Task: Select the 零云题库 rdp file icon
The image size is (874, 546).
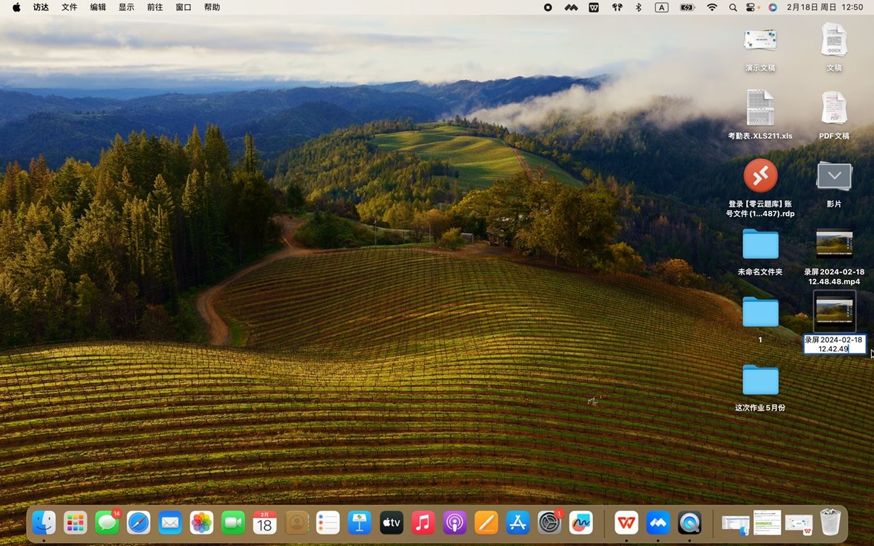Action: (760, 175)
